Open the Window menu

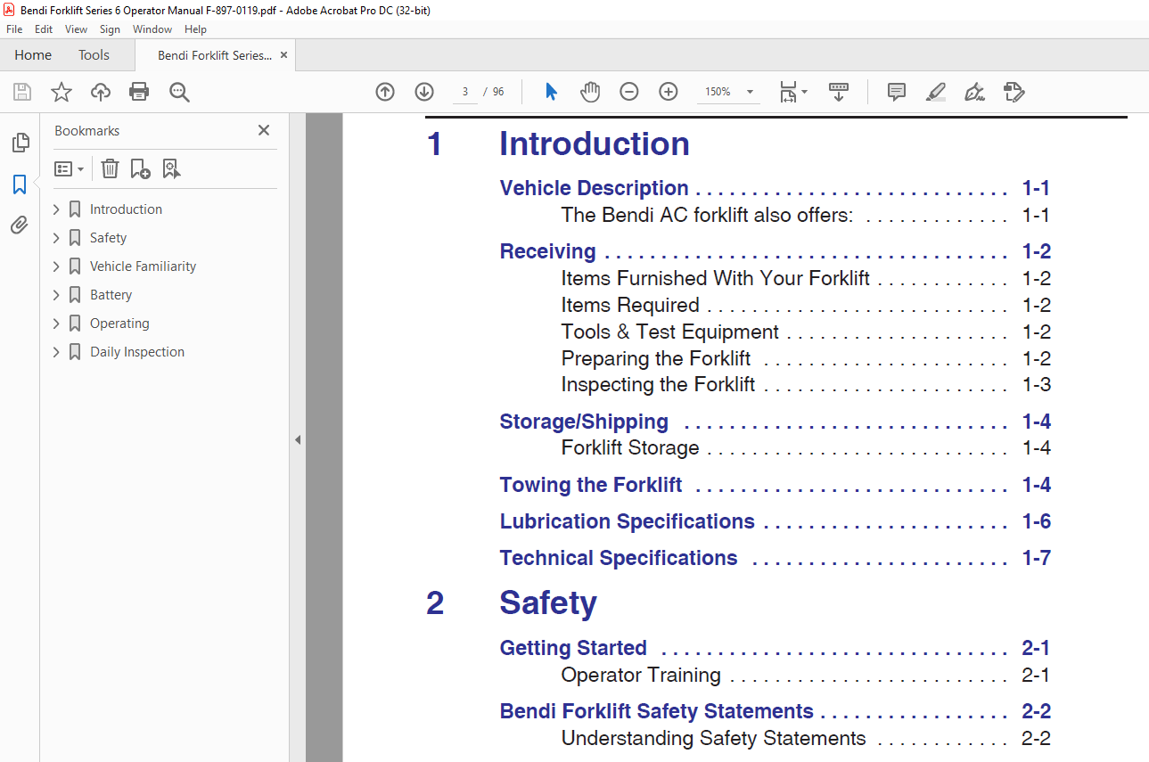coord(152,29)
